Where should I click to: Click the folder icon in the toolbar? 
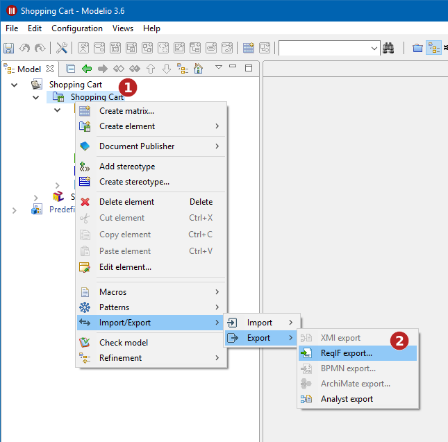pyautogui.click(x=417, y=48)
